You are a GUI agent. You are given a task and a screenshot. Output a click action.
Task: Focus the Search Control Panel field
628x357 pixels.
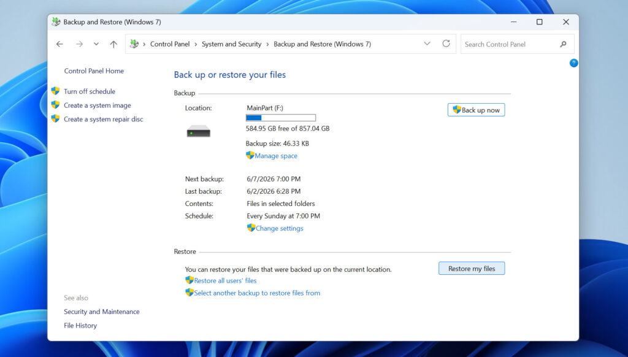click(x=517, y=44)
